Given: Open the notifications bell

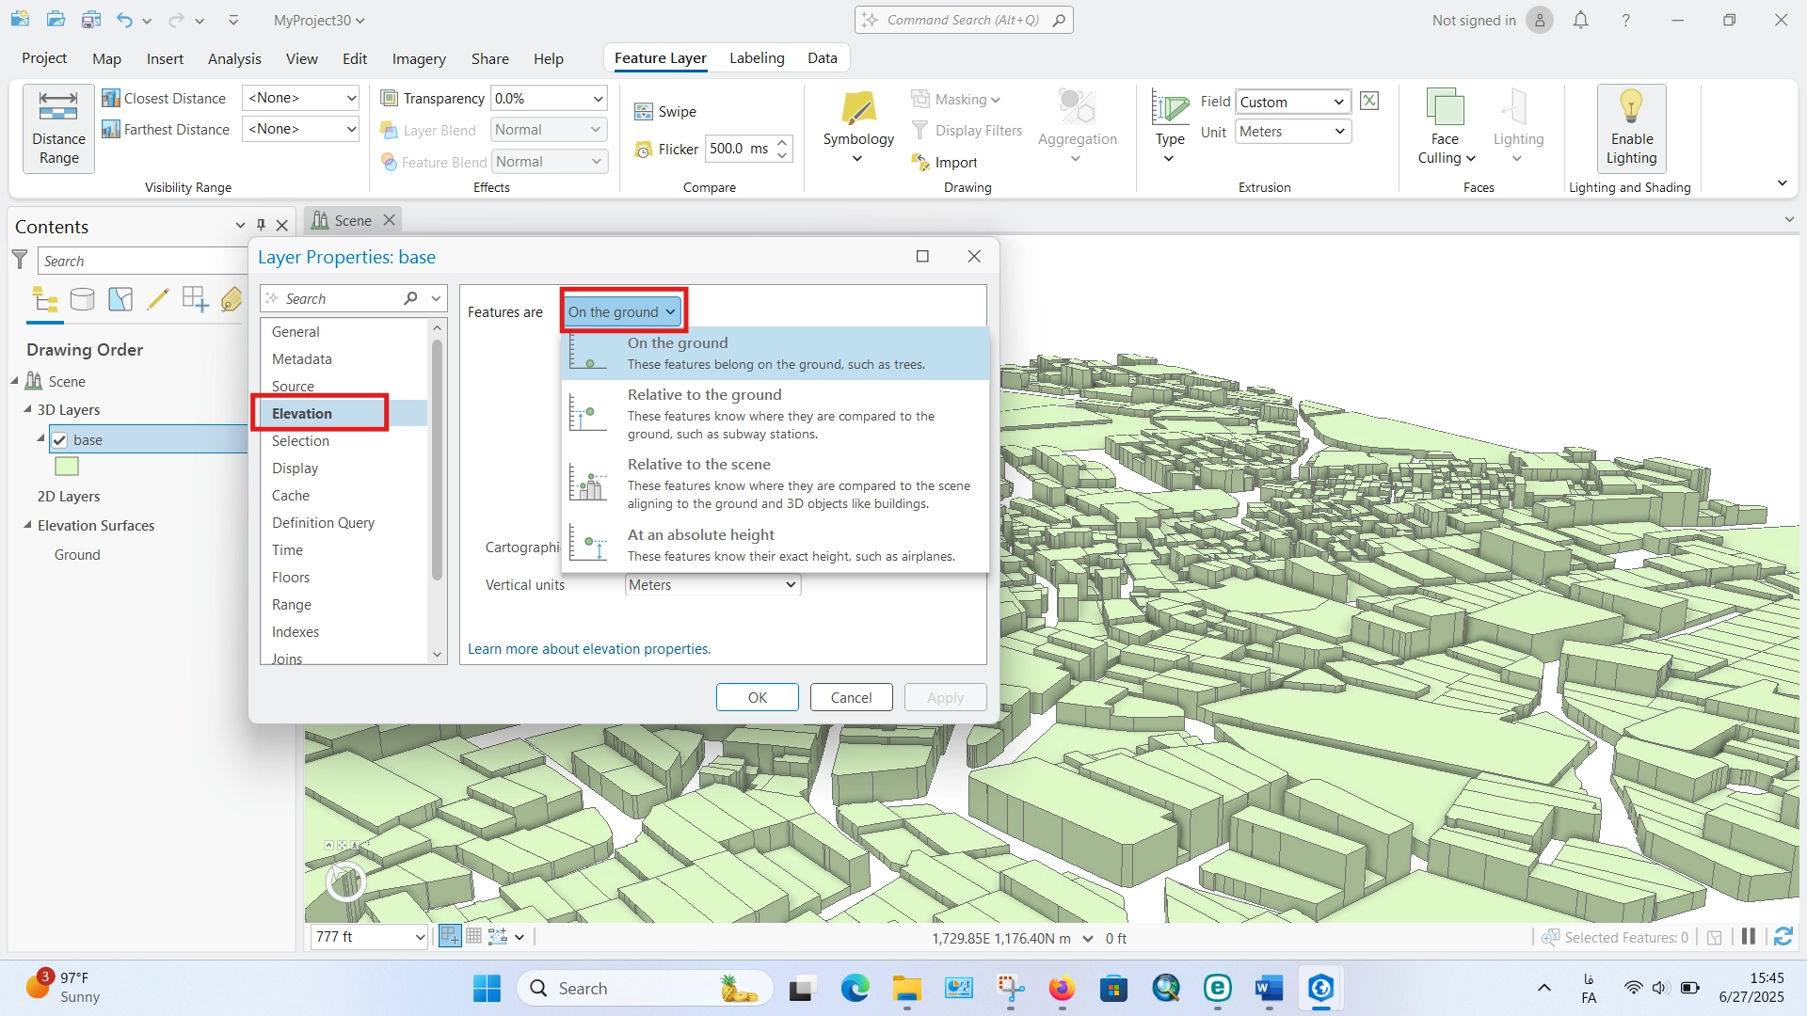Looking at the screenshot, I should [1581, 20].
